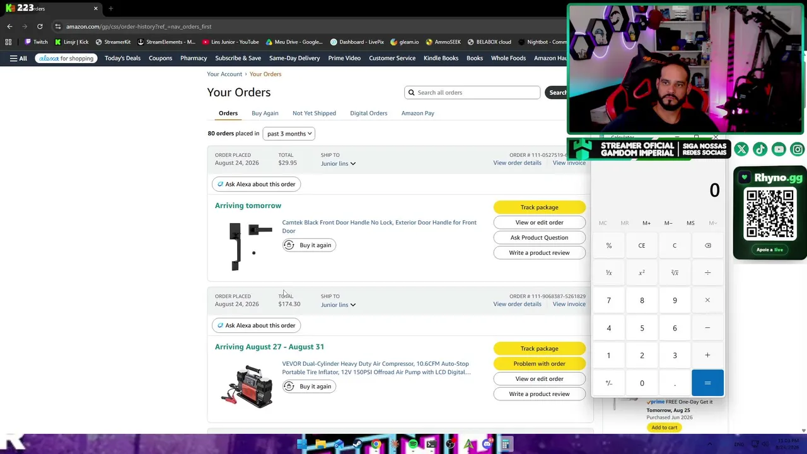
Task: Open Same-Day Delivery in Amazon nav
Action: 294,58
